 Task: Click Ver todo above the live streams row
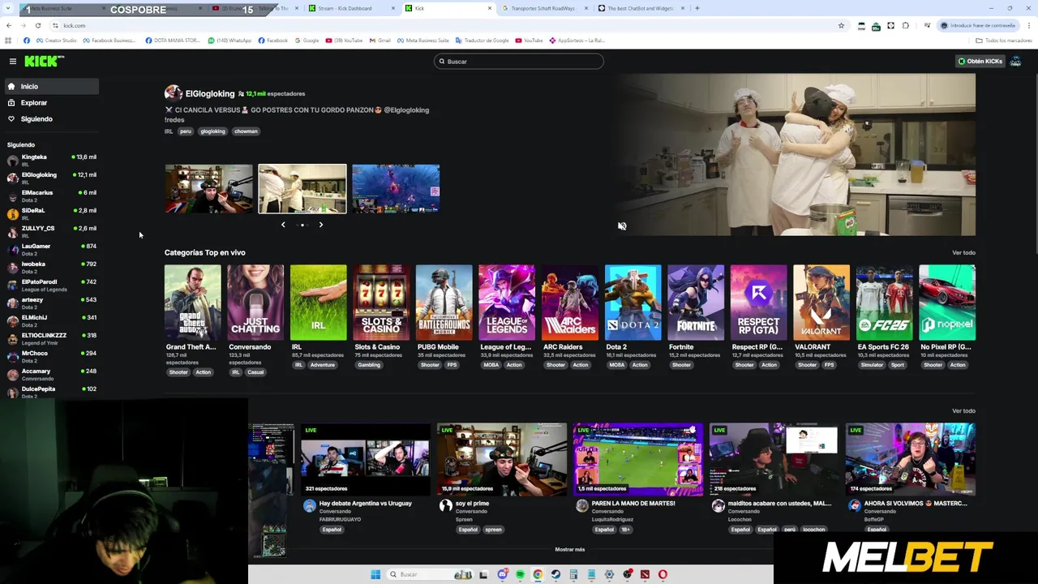[963, 411]
